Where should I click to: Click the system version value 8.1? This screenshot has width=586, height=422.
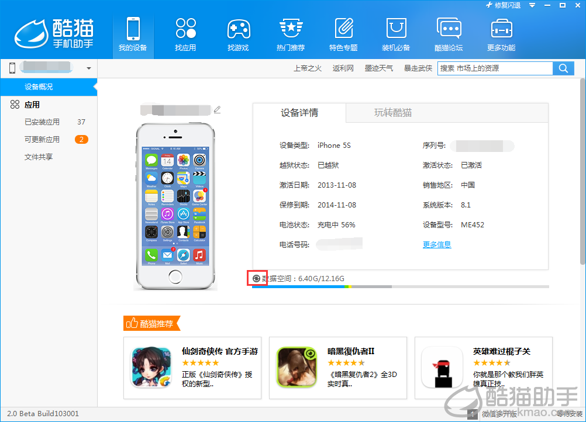click(466, 205)
